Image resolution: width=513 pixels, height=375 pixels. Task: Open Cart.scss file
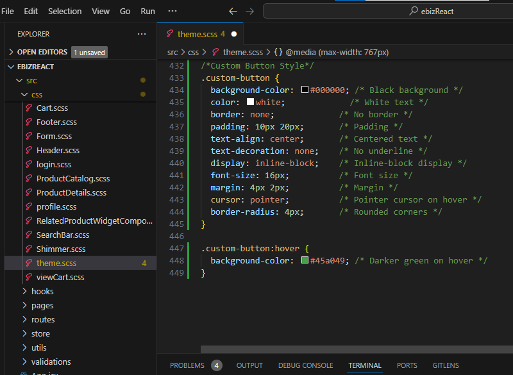click(x=53, y=108)
